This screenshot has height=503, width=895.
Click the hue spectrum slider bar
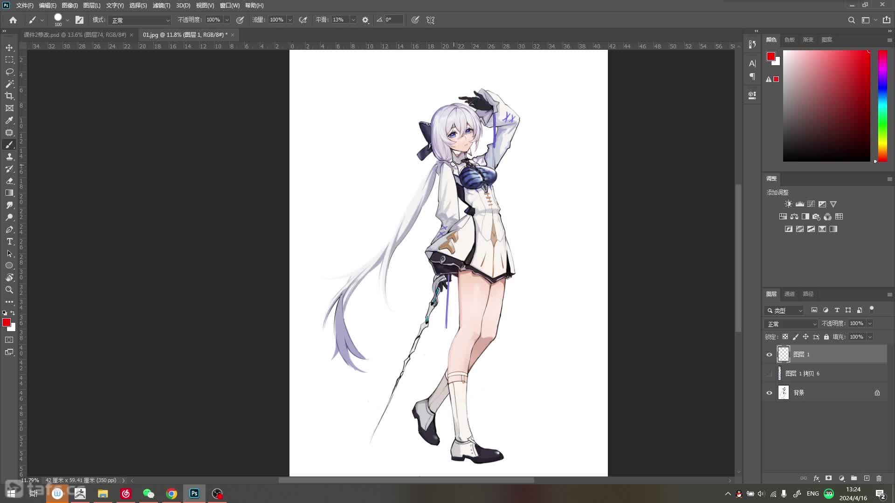pyautogui.click(x=883, y=106)
